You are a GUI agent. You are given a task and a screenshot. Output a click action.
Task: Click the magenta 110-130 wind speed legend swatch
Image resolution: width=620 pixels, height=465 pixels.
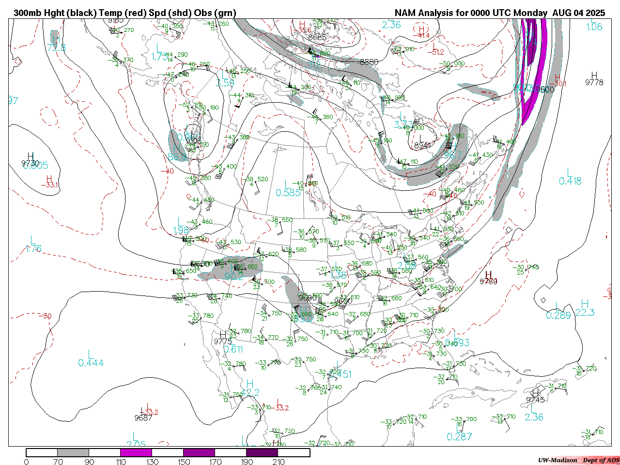(136, 452)
